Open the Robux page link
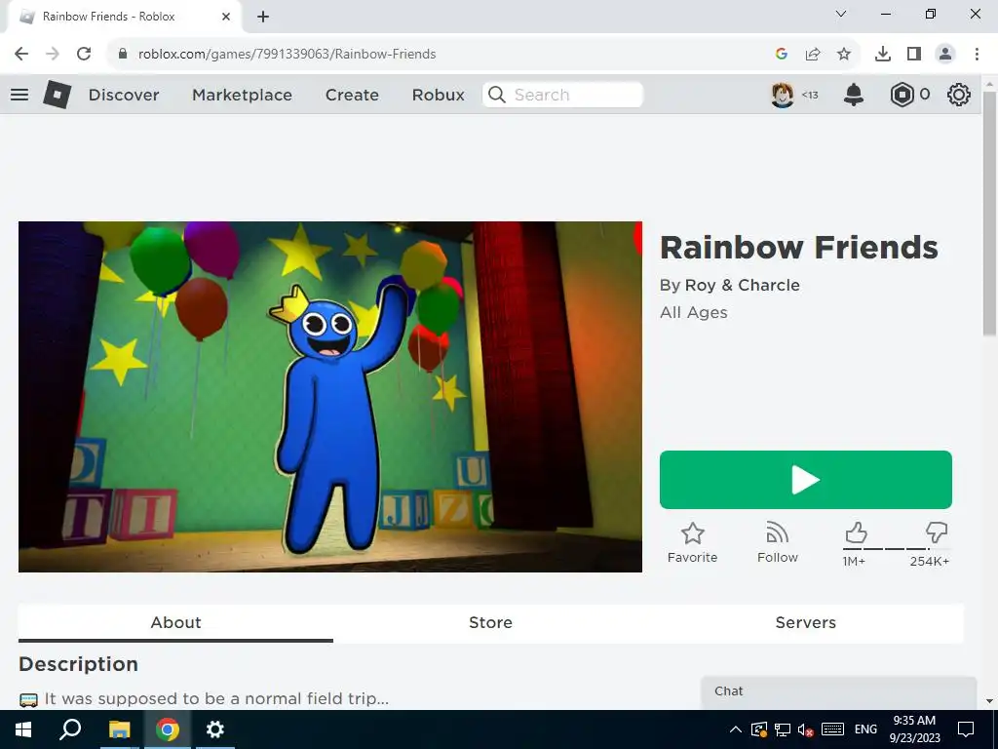Screen dimensions: 998x749 pos(438,95)
